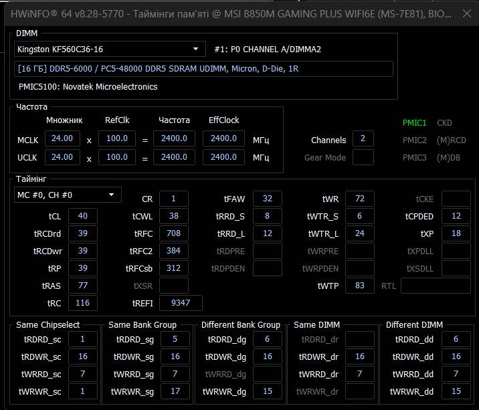
Task: Click the green PMIC1 label
Action: [x=414, y=123]
